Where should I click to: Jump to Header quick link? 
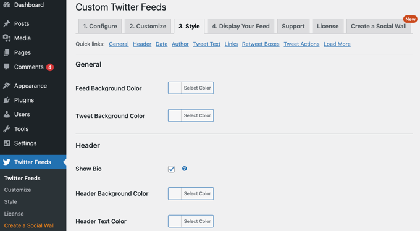click(x=142, y=44)
